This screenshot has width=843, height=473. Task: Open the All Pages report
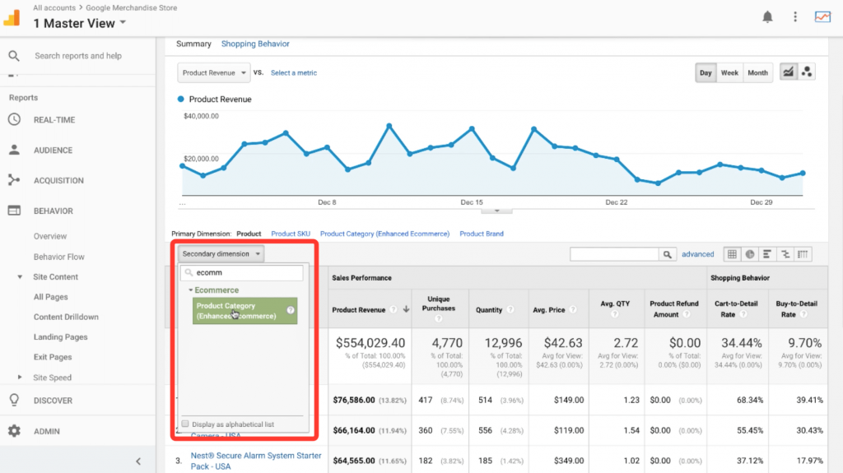pyautogui.click(x=50, y=297)
